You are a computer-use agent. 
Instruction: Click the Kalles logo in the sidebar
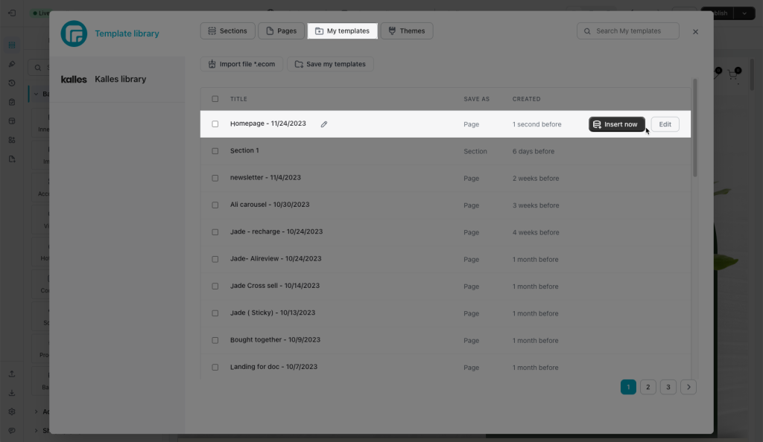74,79
